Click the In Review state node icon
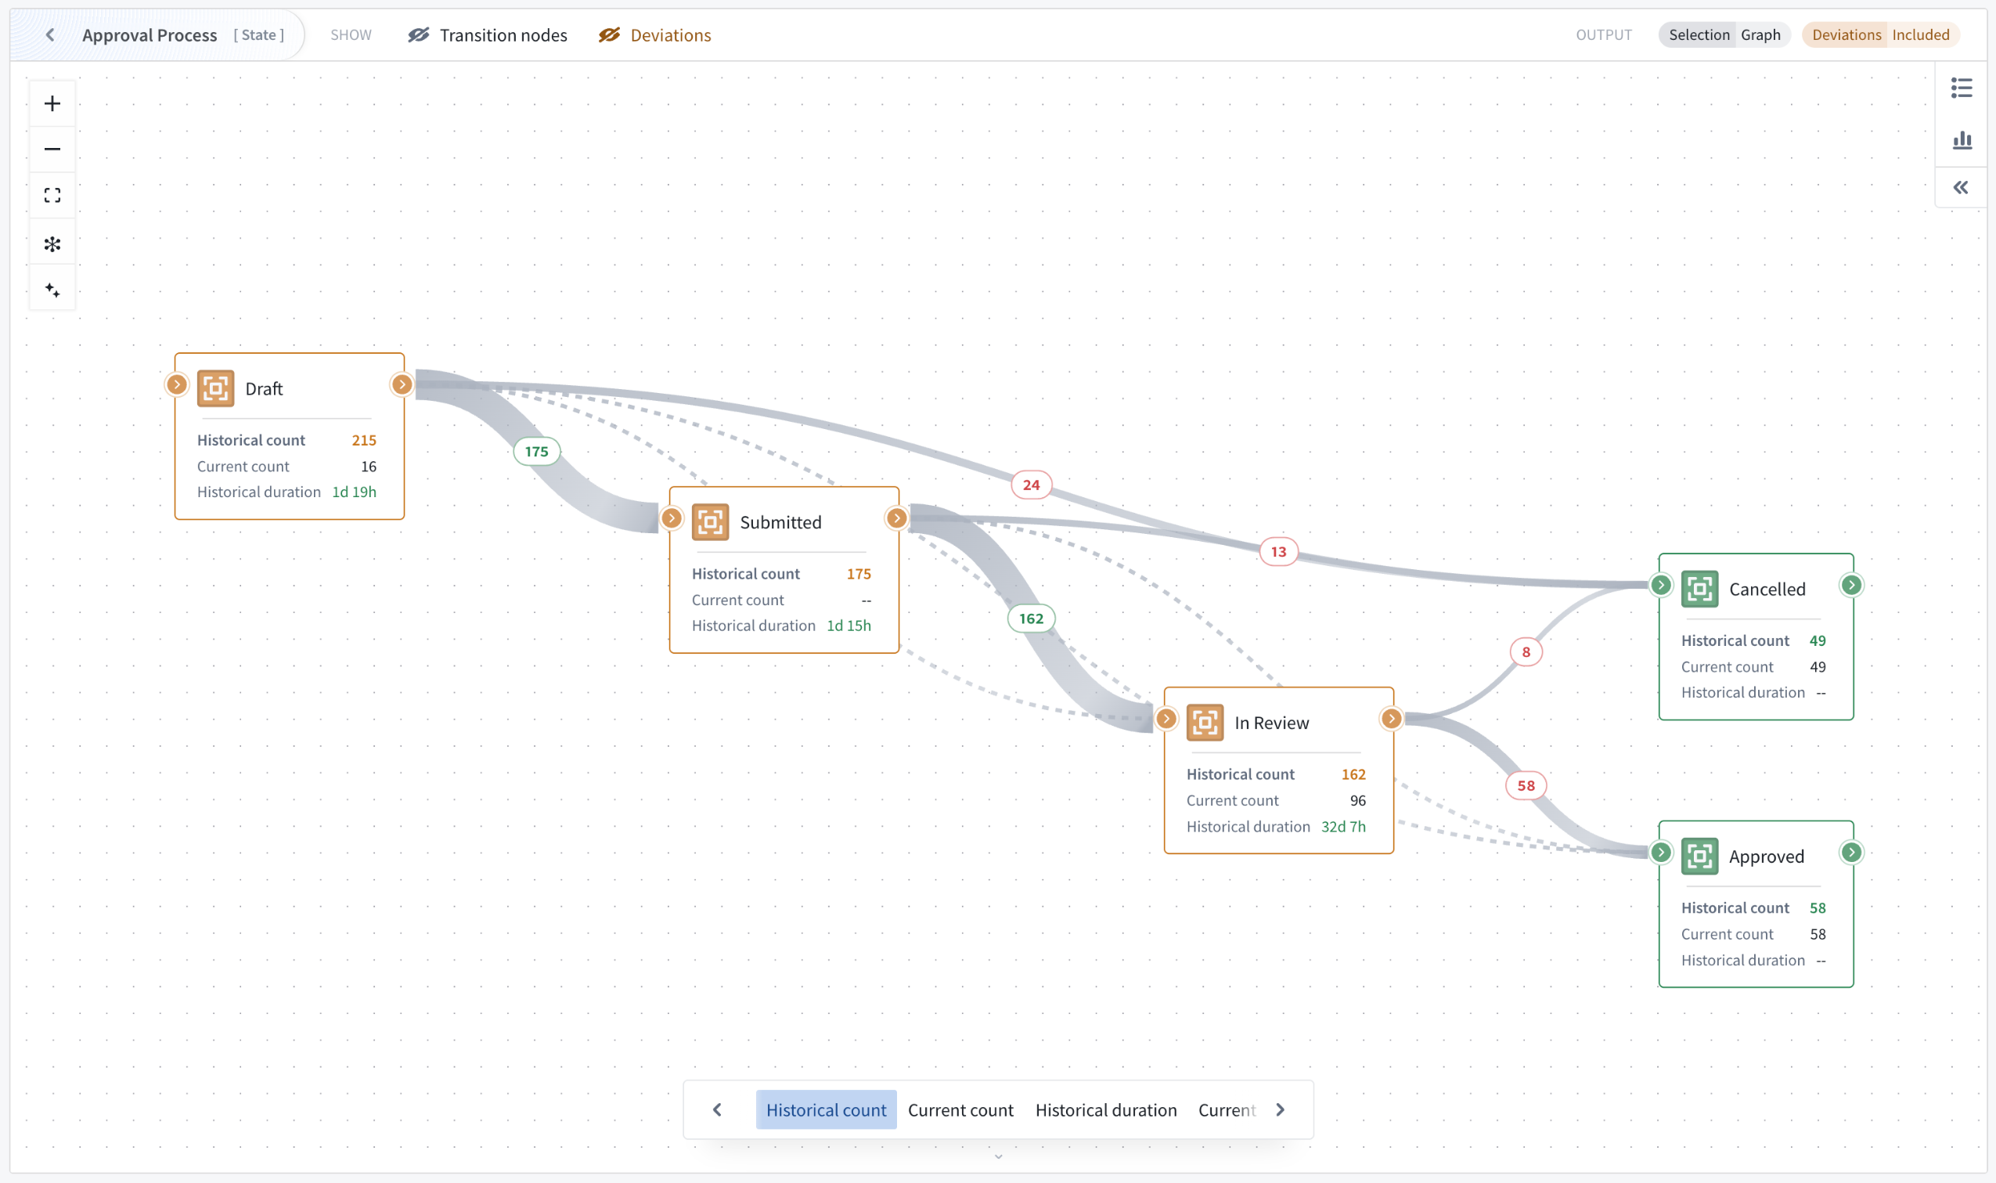The width and height of the screenshot is (1996, 1183). pyautogui.click(x=1205, y=722)
